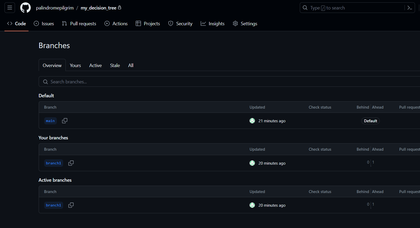Open the Actions tab
Image resolution: width=420 pixels, height=228 pixels.
[x=116, y=23]
